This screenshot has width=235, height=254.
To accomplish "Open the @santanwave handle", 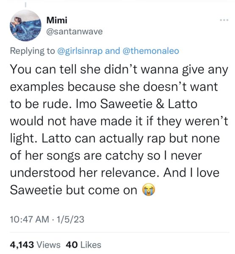I will coord(75,31).
